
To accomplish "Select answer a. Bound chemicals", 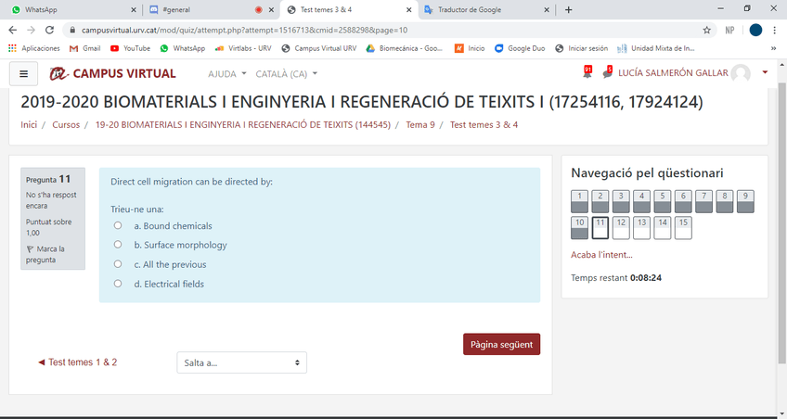I will (x=118, y=225).
